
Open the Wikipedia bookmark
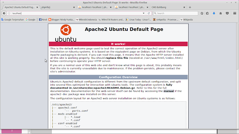click(187, 20)
